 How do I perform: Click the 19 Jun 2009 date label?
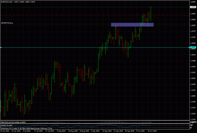pyautogui.click(x=5, y=131)
